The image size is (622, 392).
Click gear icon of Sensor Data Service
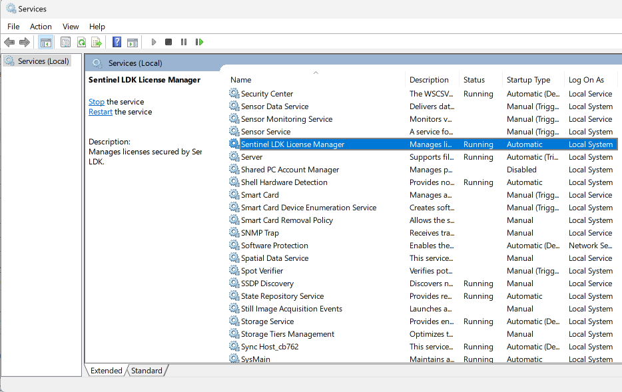tap(234, 106)
